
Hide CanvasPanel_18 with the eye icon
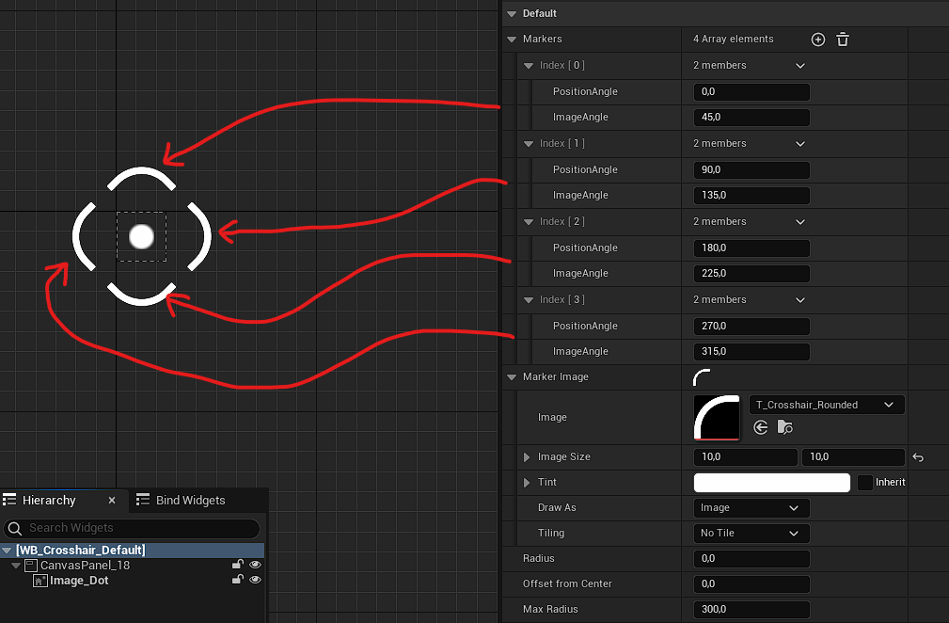tap(255, 565)
